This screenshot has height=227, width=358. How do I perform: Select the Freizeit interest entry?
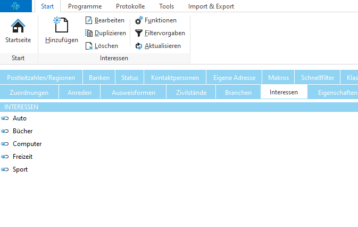(22, 157)
